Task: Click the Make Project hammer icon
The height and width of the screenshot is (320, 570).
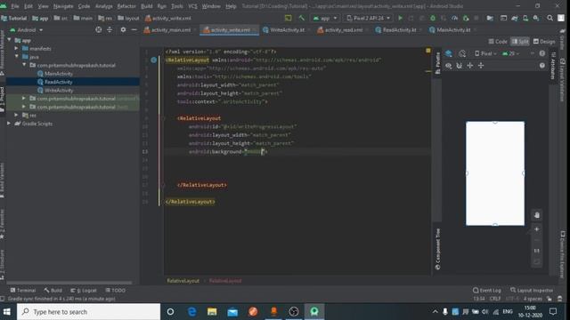Action: pyautogui.click(x=301, y=18)
